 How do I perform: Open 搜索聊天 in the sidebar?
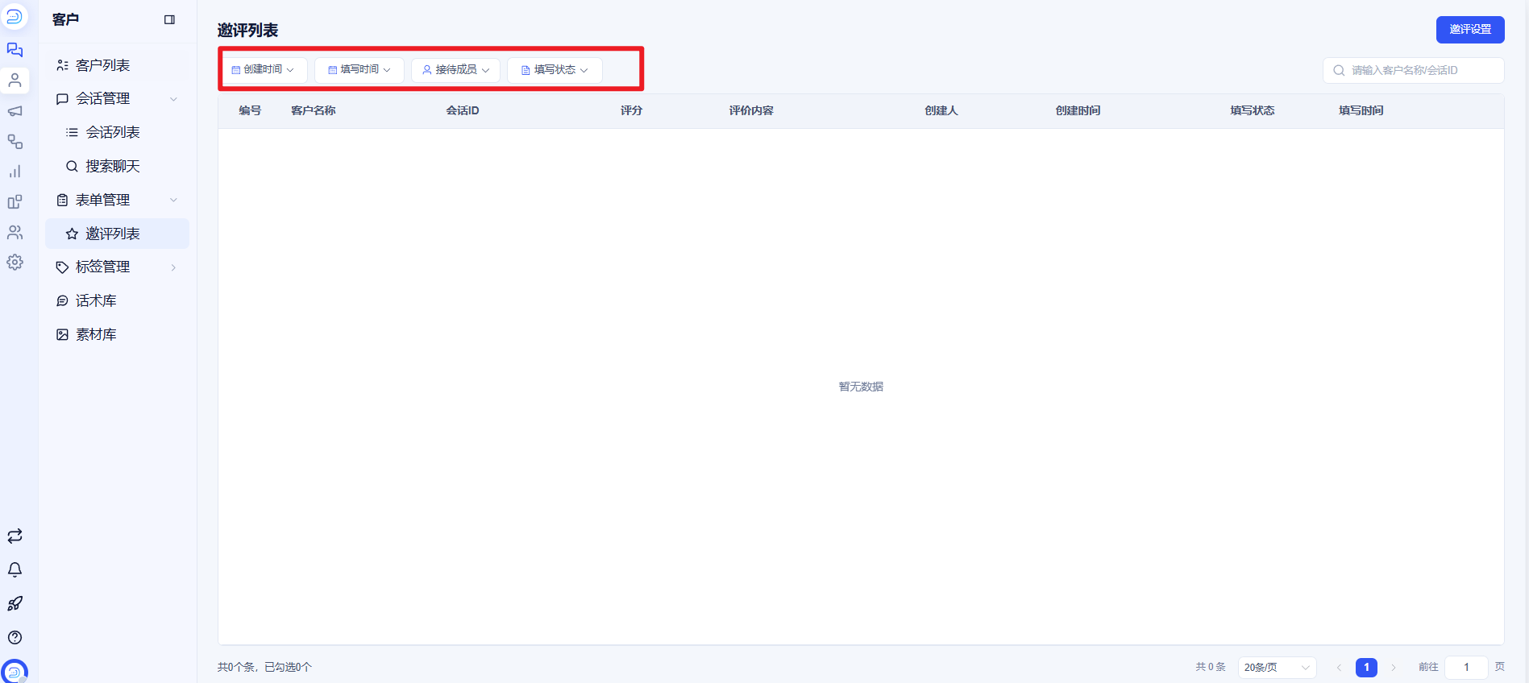[117, 166]
